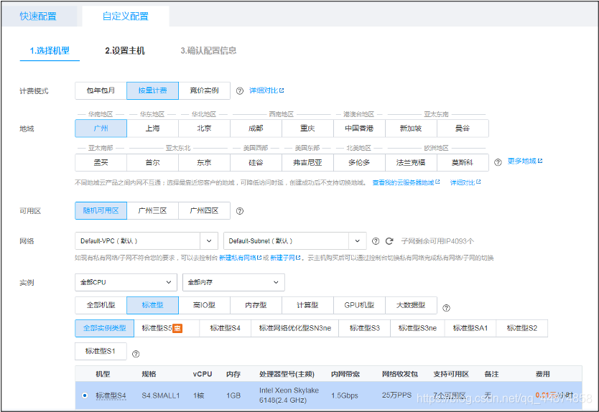Select 莫斯科 region

point(463,163)
